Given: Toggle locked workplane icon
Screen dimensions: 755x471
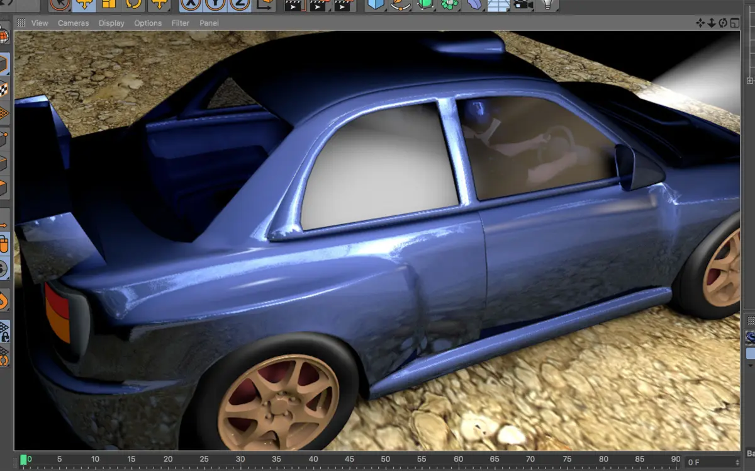Looking at the screenshot, I should (4, 331).
